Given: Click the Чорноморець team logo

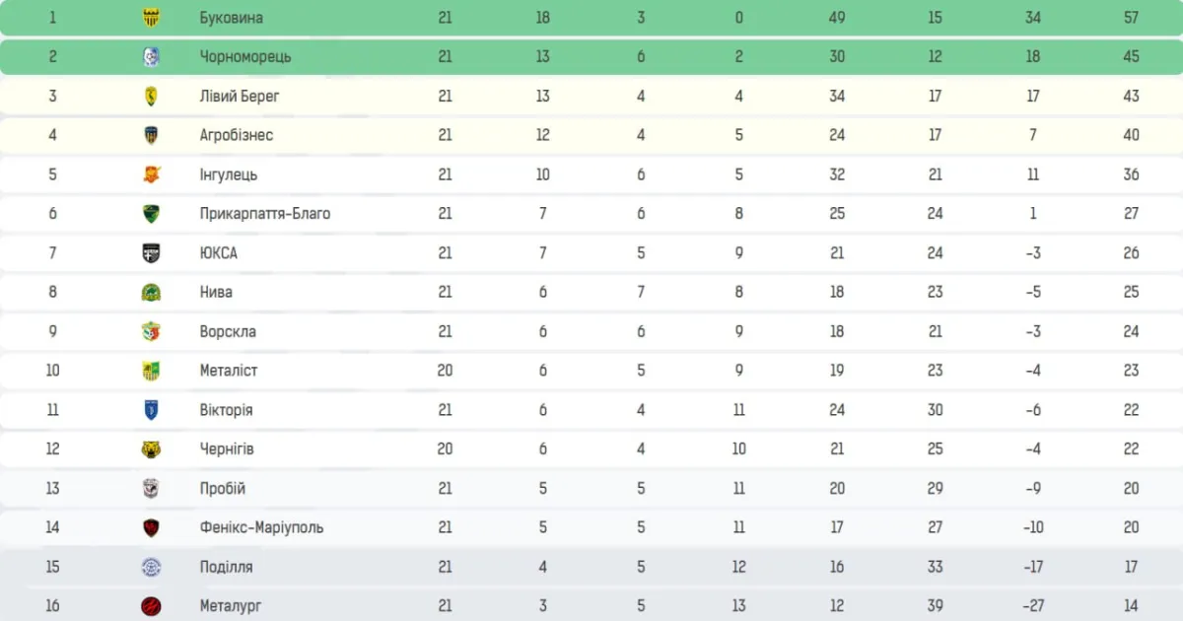Looking at the screenshot, I should (x=151, y=57).
